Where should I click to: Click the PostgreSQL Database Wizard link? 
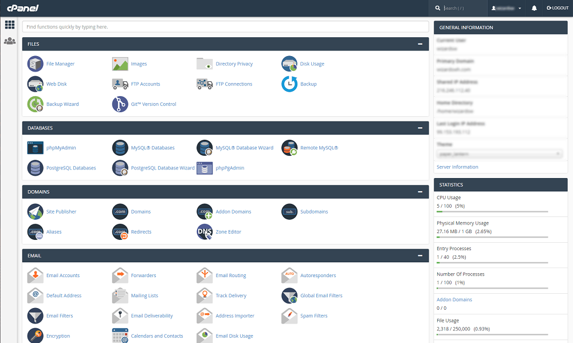coord(163,168)
